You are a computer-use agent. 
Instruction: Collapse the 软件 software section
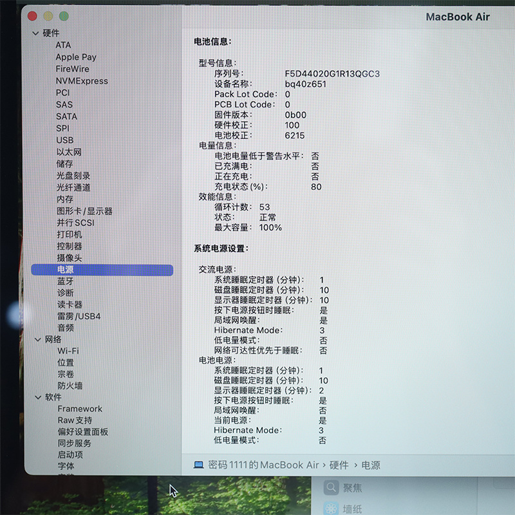tap(37, 397)
